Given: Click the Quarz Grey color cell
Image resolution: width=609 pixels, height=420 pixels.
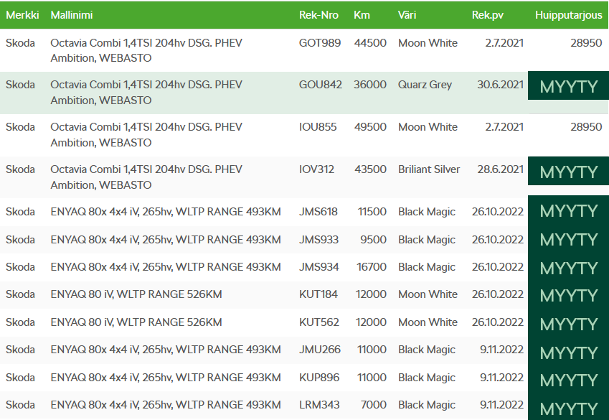Looking at the screenshot, I should coord(425,85).
